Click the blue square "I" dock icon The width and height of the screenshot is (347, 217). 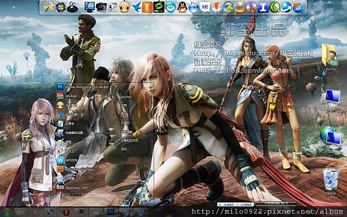click(263, 8)
